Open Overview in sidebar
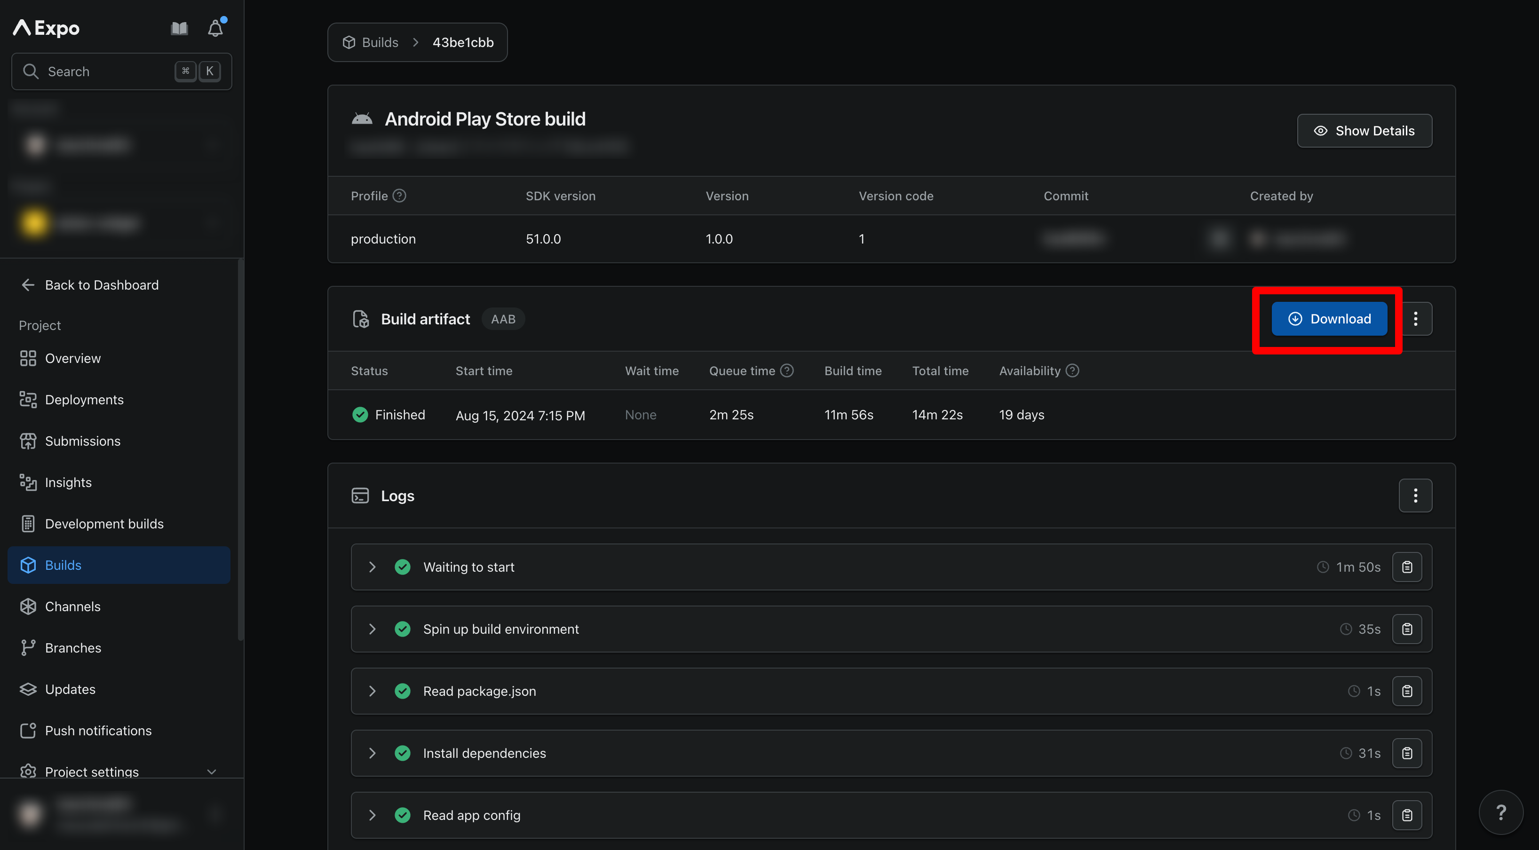 point(119,358)
